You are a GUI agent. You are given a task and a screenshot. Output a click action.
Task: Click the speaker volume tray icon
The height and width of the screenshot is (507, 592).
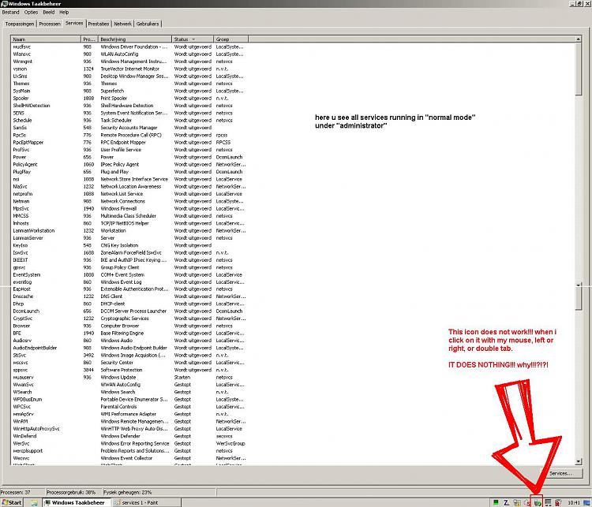point(527,502)
